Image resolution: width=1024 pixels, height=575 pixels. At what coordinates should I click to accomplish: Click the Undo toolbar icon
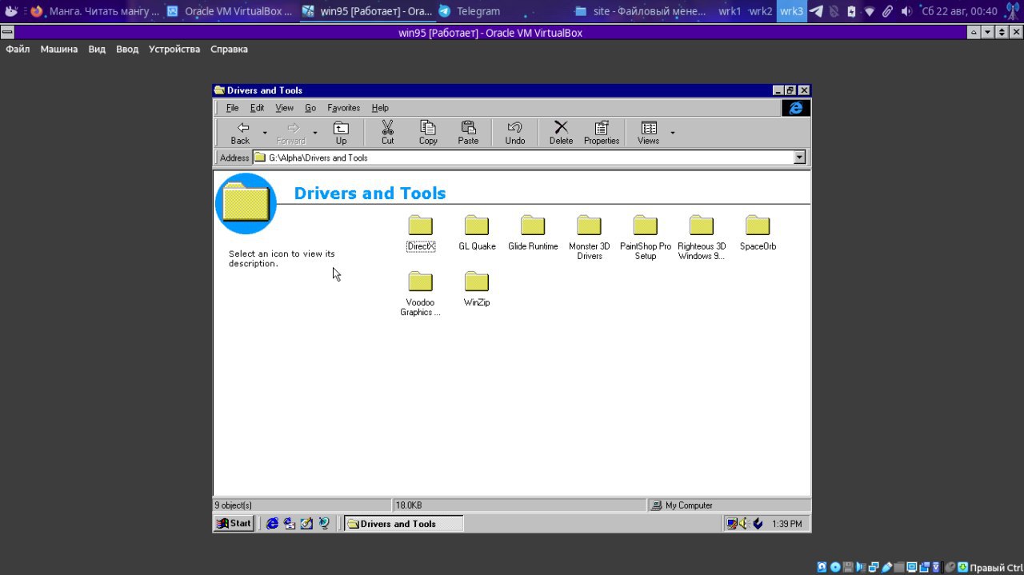click(515, 133)
